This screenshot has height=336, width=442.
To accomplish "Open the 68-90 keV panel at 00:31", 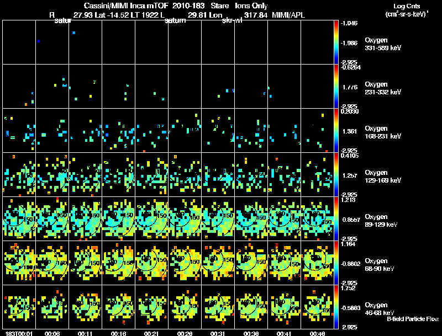I will coord(218,263).
